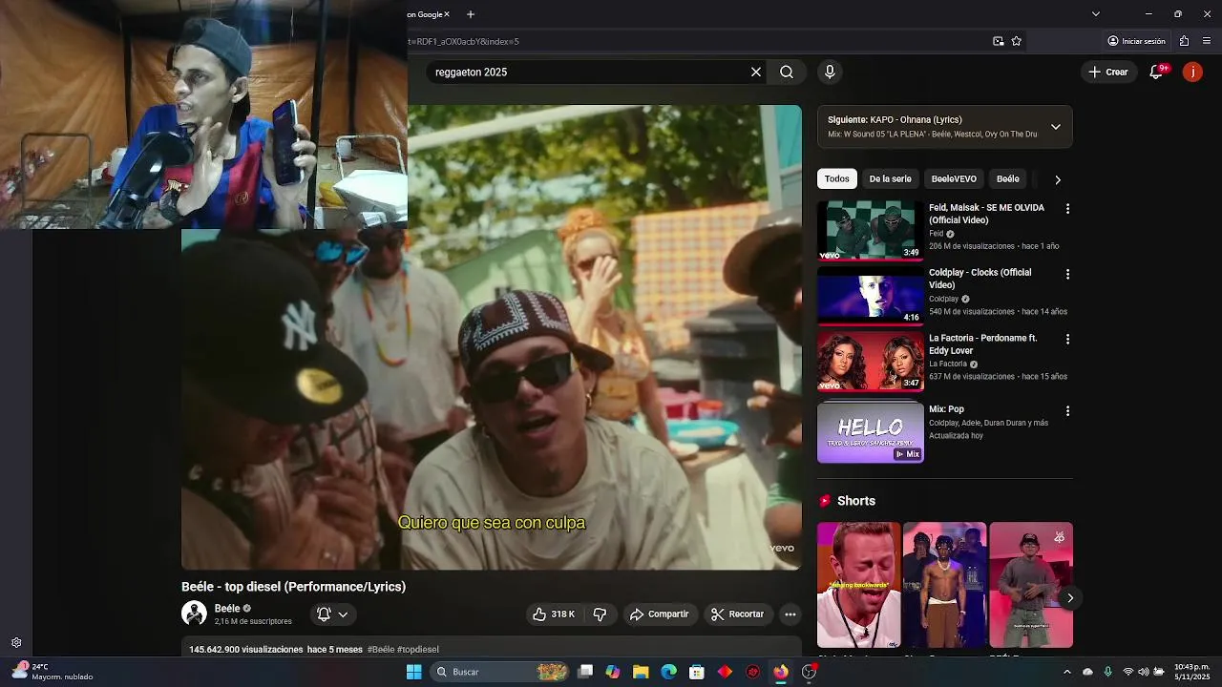Image resolution: width=1222 pixels, height=687 pixels.
Task: Click the YouTube search magnifier button
Action: (786, 72)
